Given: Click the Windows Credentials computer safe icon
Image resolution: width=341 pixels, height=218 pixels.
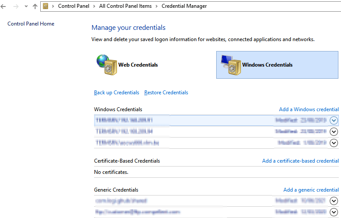Looking at the screenshot, I should pyautogui.click(x=231, y=65).
